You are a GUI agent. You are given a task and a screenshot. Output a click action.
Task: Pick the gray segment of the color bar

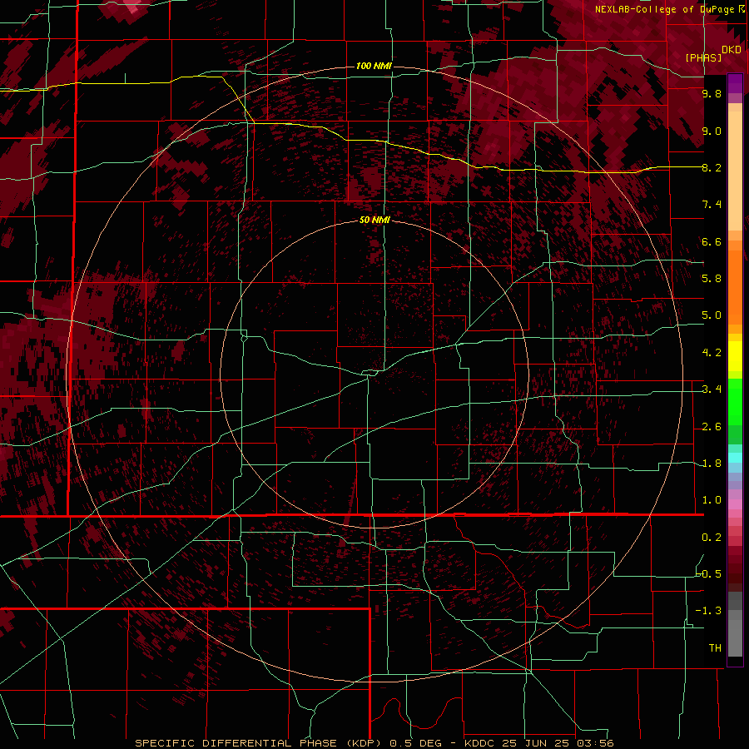[x=735, y=626]
